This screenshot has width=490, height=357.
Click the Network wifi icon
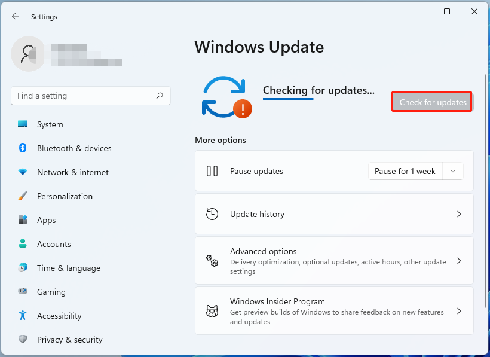pos(23,172)
